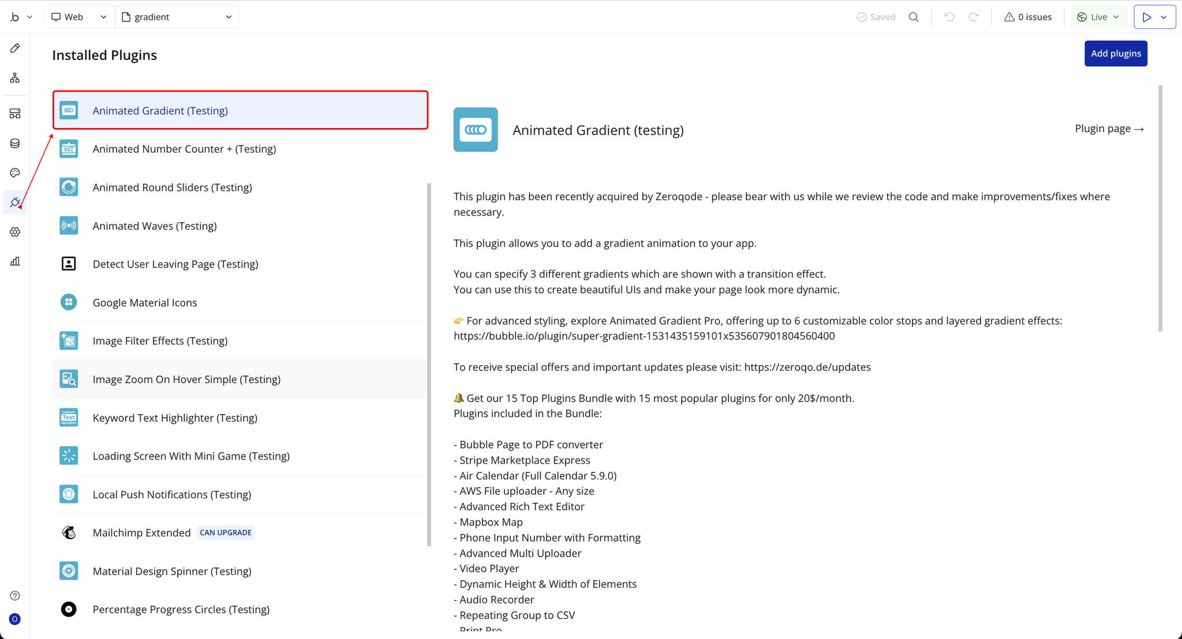Open the Styles palette icon
1182x639 pixels.
[15, 173]
